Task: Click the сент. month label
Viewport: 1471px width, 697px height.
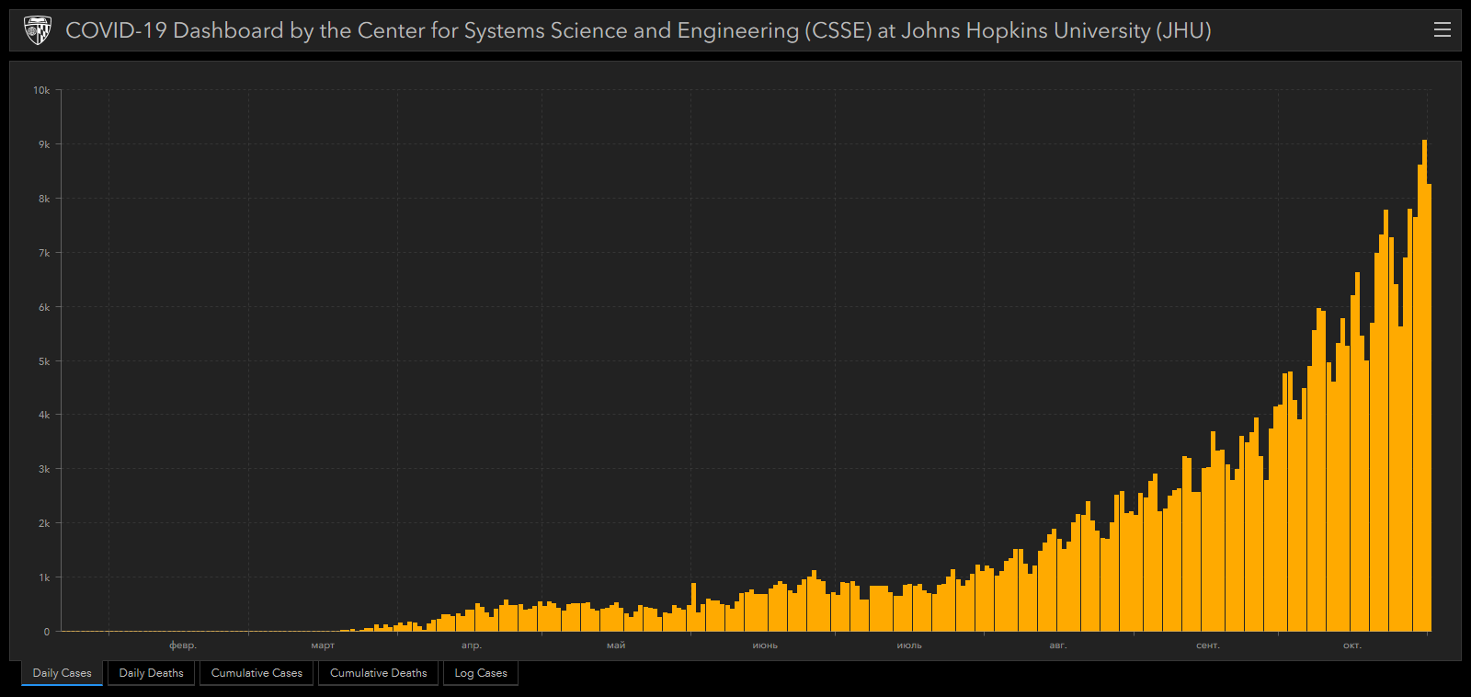Action: 1208,646
